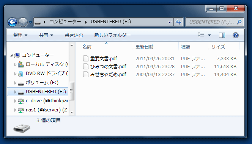Image resolution: width=252 pixels, height=144 pixels.
Task: Expand the c_drive network drive node
Action: point(15,101)
